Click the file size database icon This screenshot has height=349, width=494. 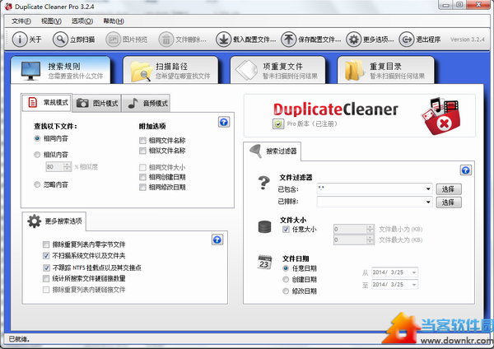click(264, 226)
